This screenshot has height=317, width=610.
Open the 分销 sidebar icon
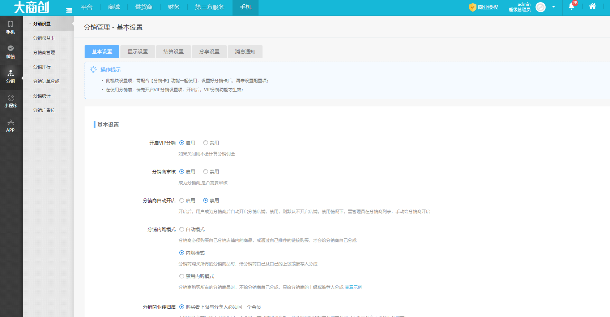pyautogui.click(x=10, y=76)
